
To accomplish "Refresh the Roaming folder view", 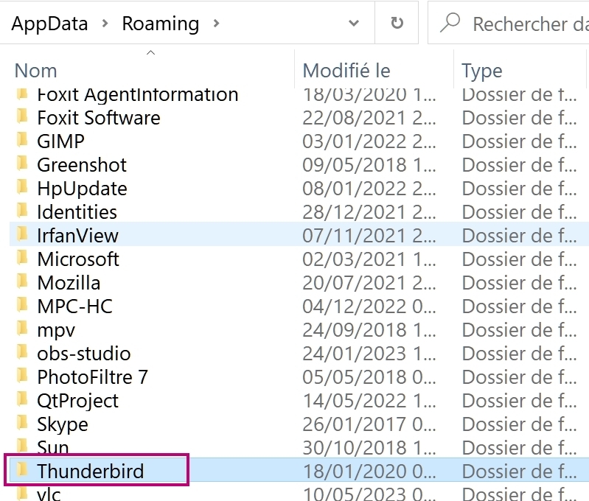I will [397, 23].
